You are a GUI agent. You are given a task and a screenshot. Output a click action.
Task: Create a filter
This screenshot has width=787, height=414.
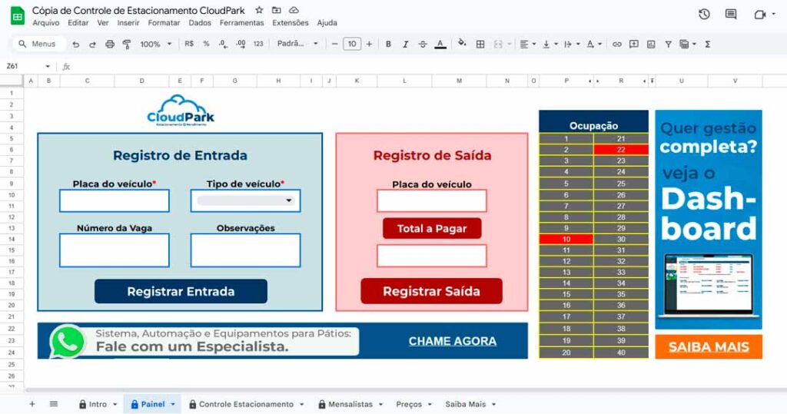668,44
